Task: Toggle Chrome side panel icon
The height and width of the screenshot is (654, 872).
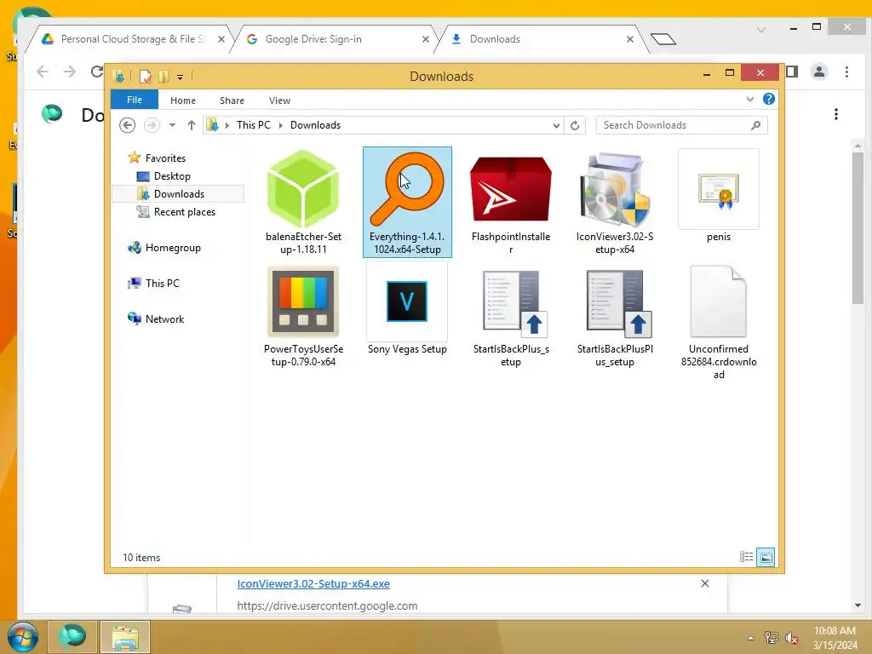Action: point(792,72)
